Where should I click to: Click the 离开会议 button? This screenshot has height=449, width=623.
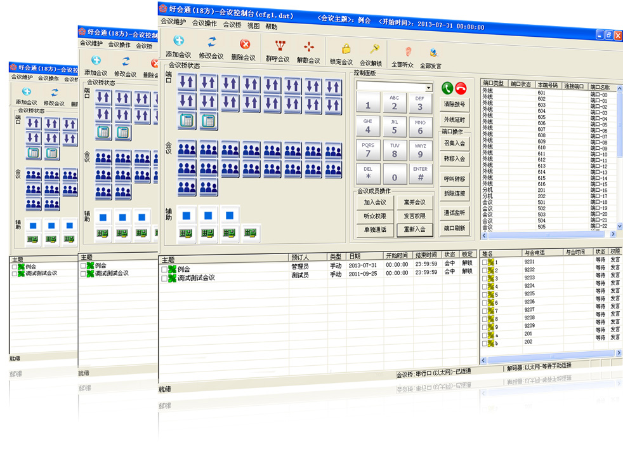[414, 202]
